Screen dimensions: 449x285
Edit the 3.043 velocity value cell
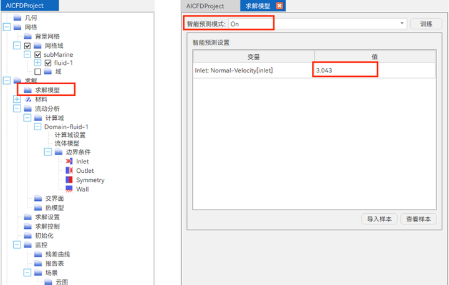coord(375,70)
